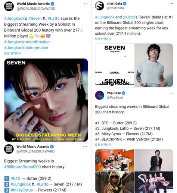Open the BTS group photo thumbnail
Viewport: 177px width, 193px height.
[115, 160]
